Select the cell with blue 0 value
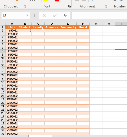The width and height of the screenshot is (127, 137). 25,31
